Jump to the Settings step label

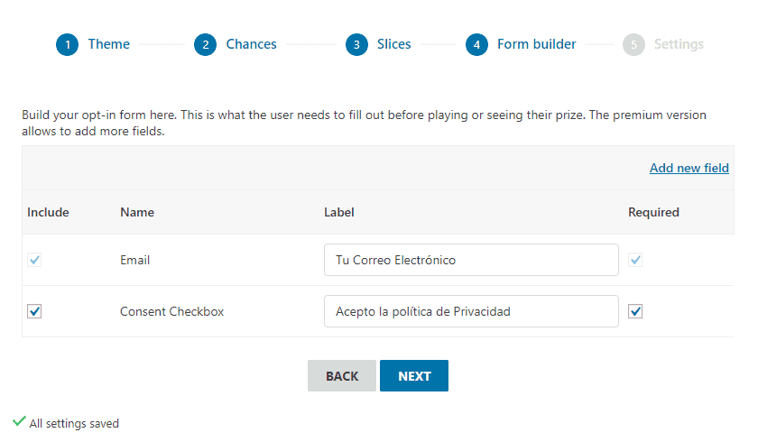[x=679, y=44]
